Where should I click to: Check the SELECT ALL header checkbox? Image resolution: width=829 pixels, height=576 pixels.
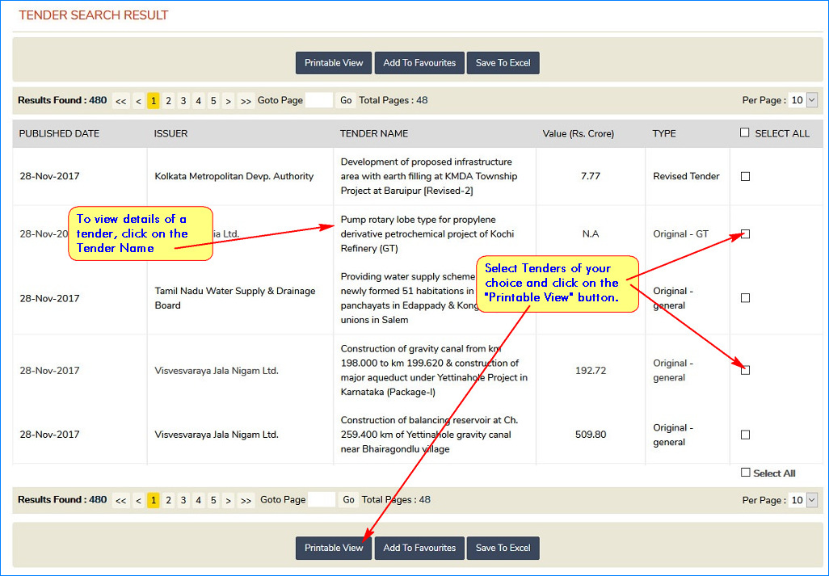tap(745, 133)
